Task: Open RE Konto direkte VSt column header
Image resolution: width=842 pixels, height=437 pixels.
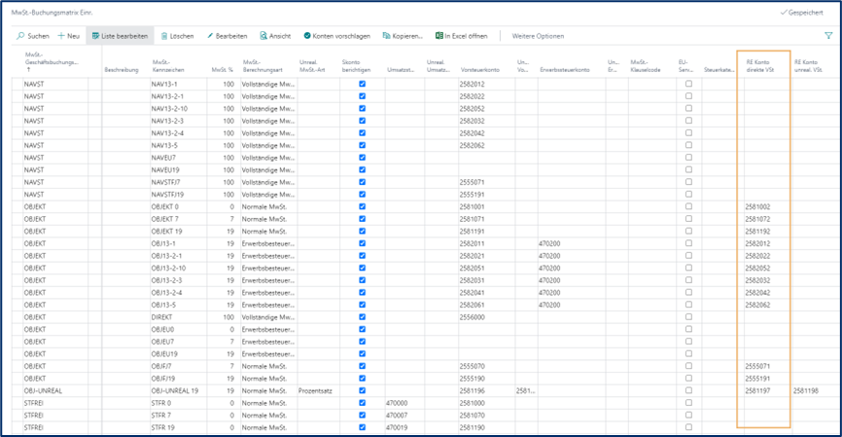Action: (x=759, y=66)
